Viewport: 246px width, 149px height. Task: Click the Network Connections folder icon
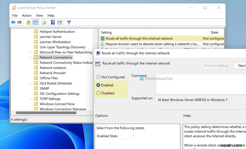pos(36,57)
